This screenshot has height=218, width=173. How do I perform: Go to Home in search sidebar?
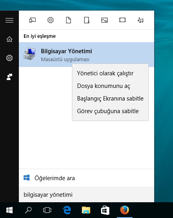pyautogui.click(x=9, y=39)
